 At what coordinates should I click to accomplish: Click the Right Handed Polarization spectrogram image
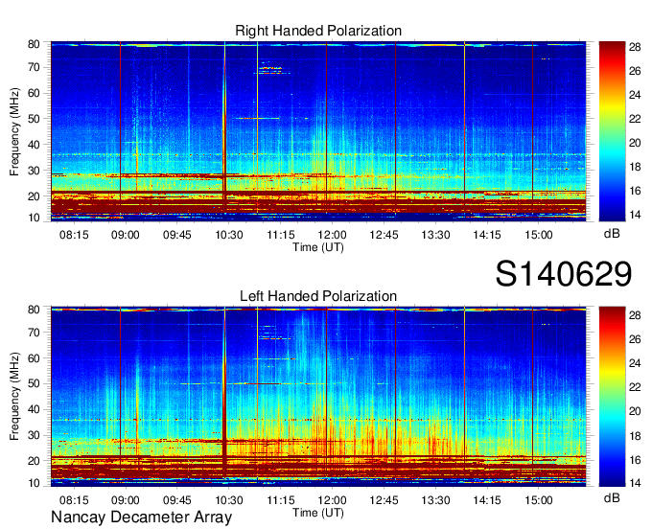point(318,131)
